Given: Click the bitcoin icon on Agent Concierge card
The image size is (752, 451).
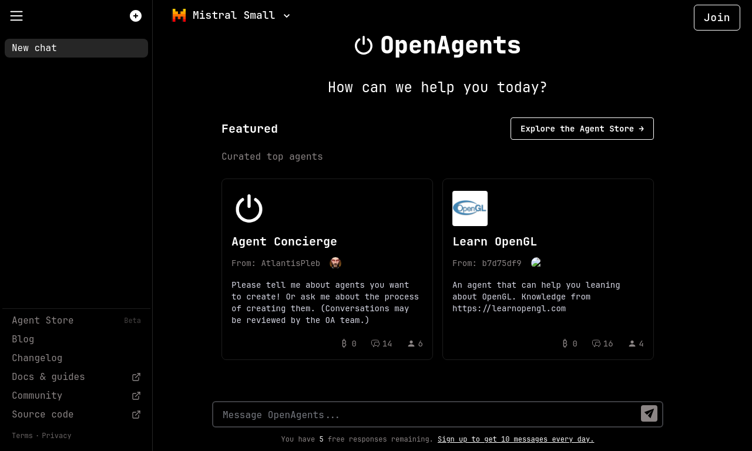Looking at the screenshot, I should coord(343,343).
